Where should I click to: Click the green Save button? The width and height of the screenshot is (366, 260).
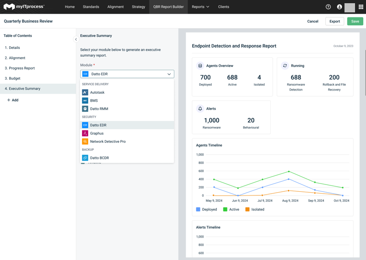click(x=355, y=21)
